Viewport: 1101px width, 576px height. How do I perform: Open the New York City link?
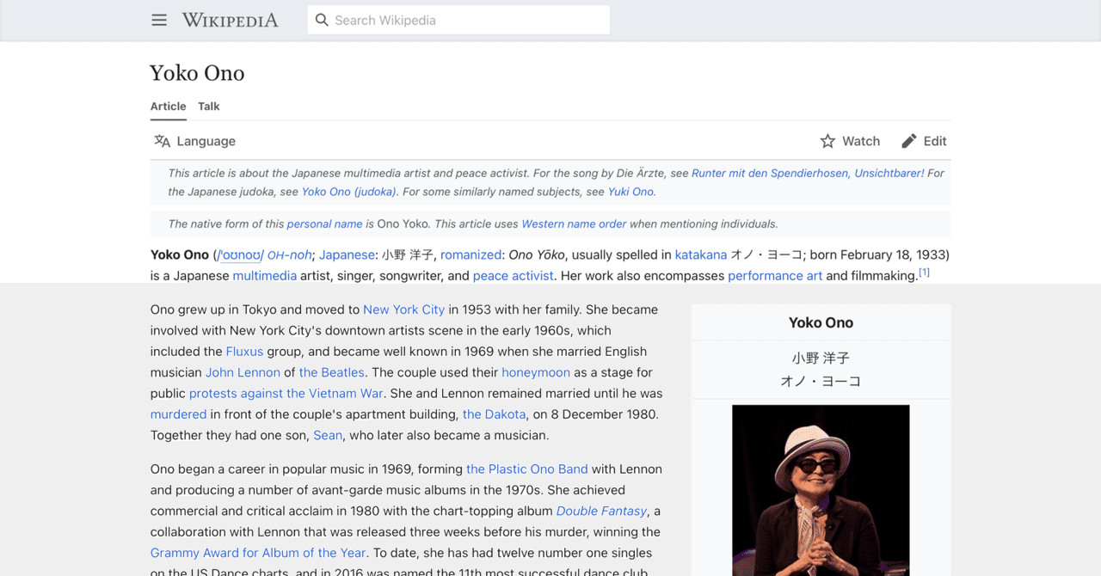point(403,309)
